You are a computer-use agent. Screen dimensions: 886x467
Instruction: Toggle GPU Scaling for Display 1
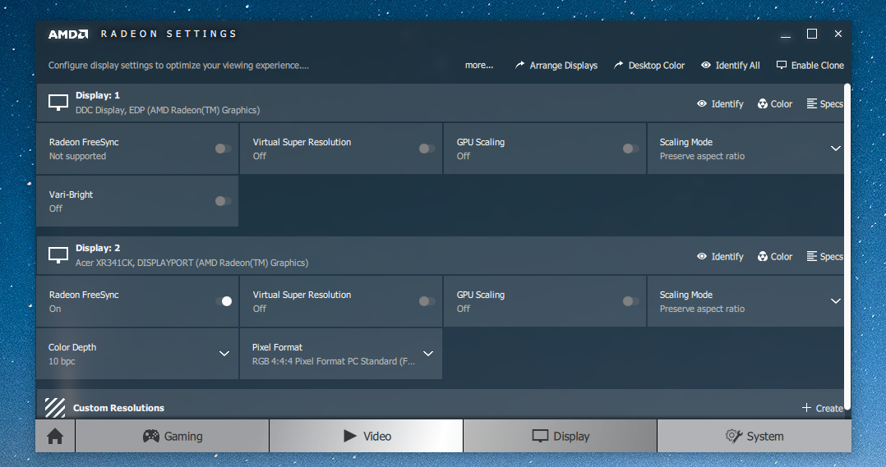click(630, 149)
